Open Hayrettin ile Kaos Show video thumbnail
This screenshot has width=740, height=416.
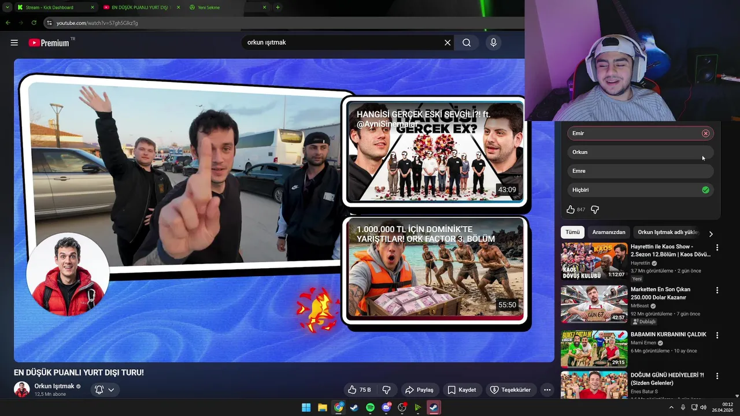click(594, 262)
